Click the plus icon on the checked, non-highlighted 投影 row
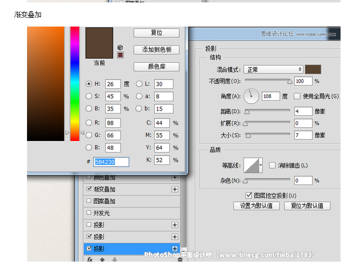 (175, 236)
